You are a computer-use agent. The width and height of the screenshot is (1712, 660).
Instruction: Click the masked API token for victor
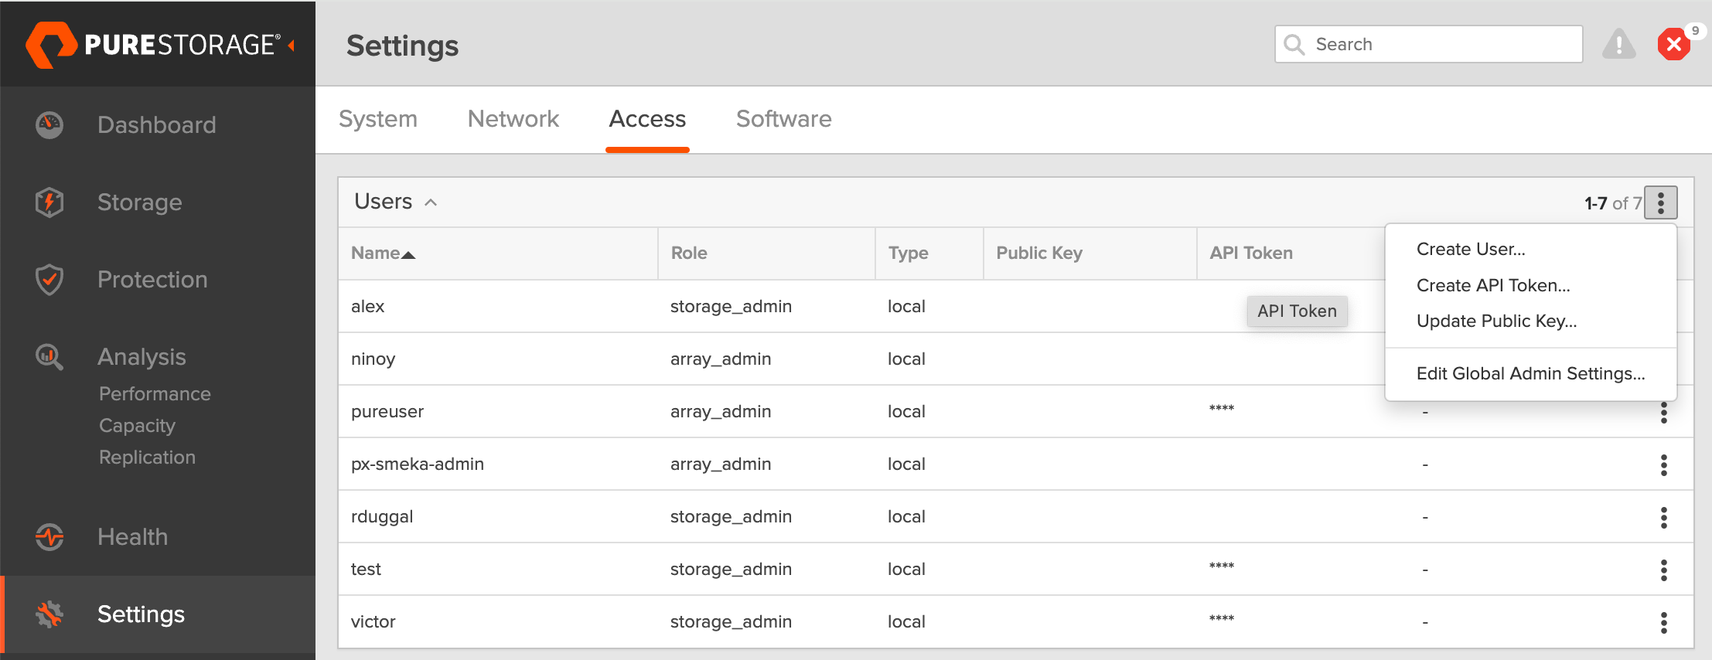click(1222, 619)
